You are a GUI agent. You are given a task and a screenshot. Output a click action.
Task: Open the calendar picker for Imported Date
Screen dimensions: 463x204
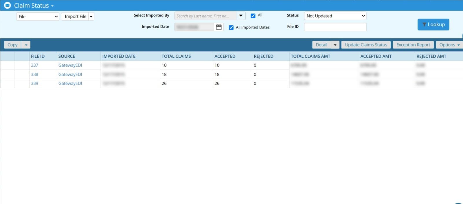tap(219, 27)
